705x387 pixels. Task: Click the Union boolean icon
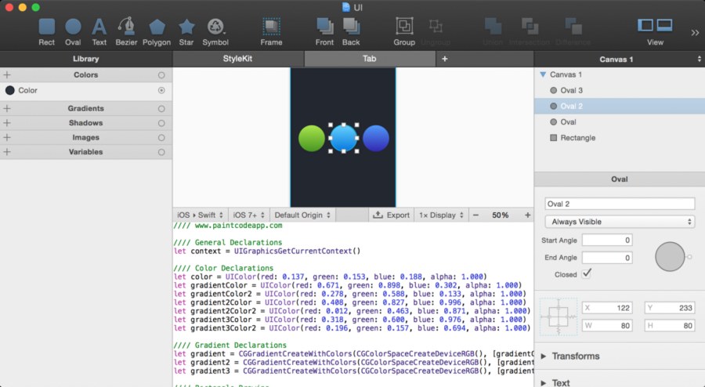pyautogui.click(x=493, y=27)
